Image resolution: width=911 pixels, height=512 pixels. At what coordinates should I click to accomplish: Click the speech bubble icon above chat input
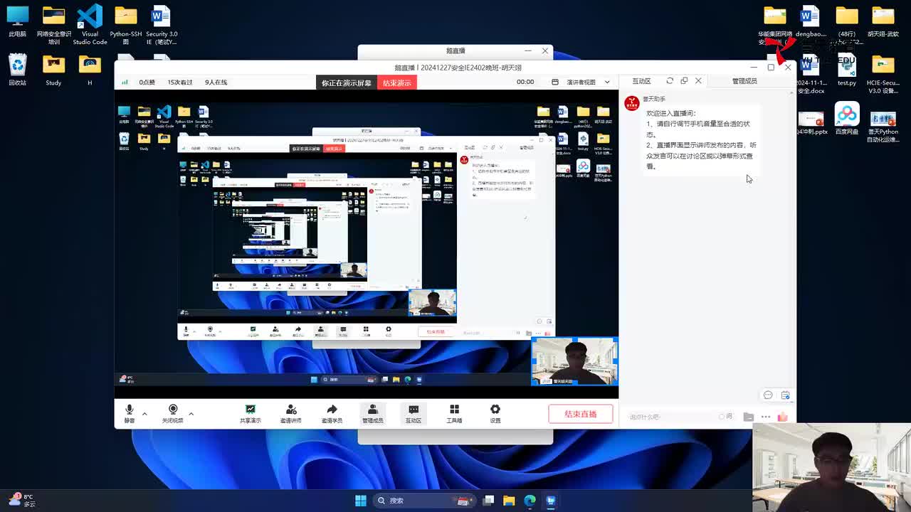pyautogui.click(x=768, y=395)
